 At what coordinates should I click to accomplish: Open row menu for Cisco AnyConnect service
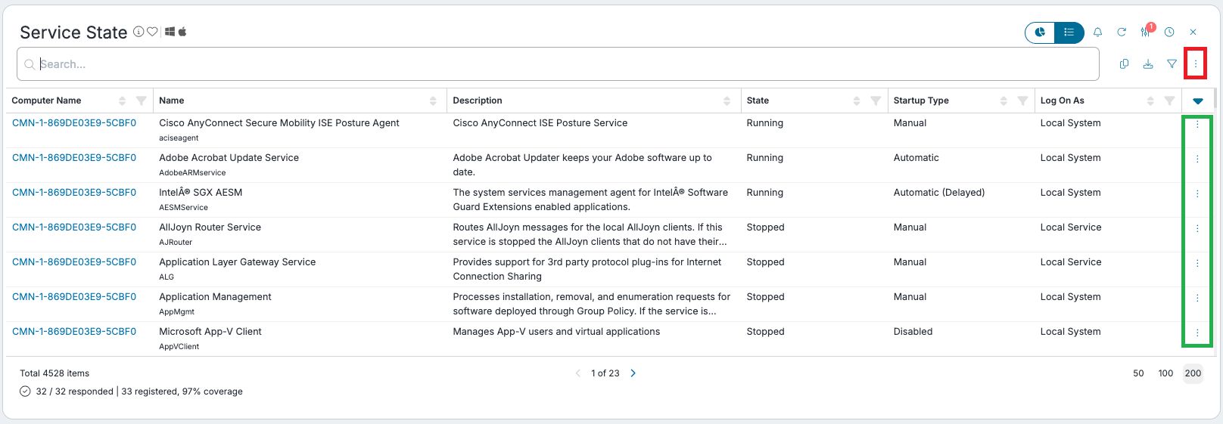1197,124
